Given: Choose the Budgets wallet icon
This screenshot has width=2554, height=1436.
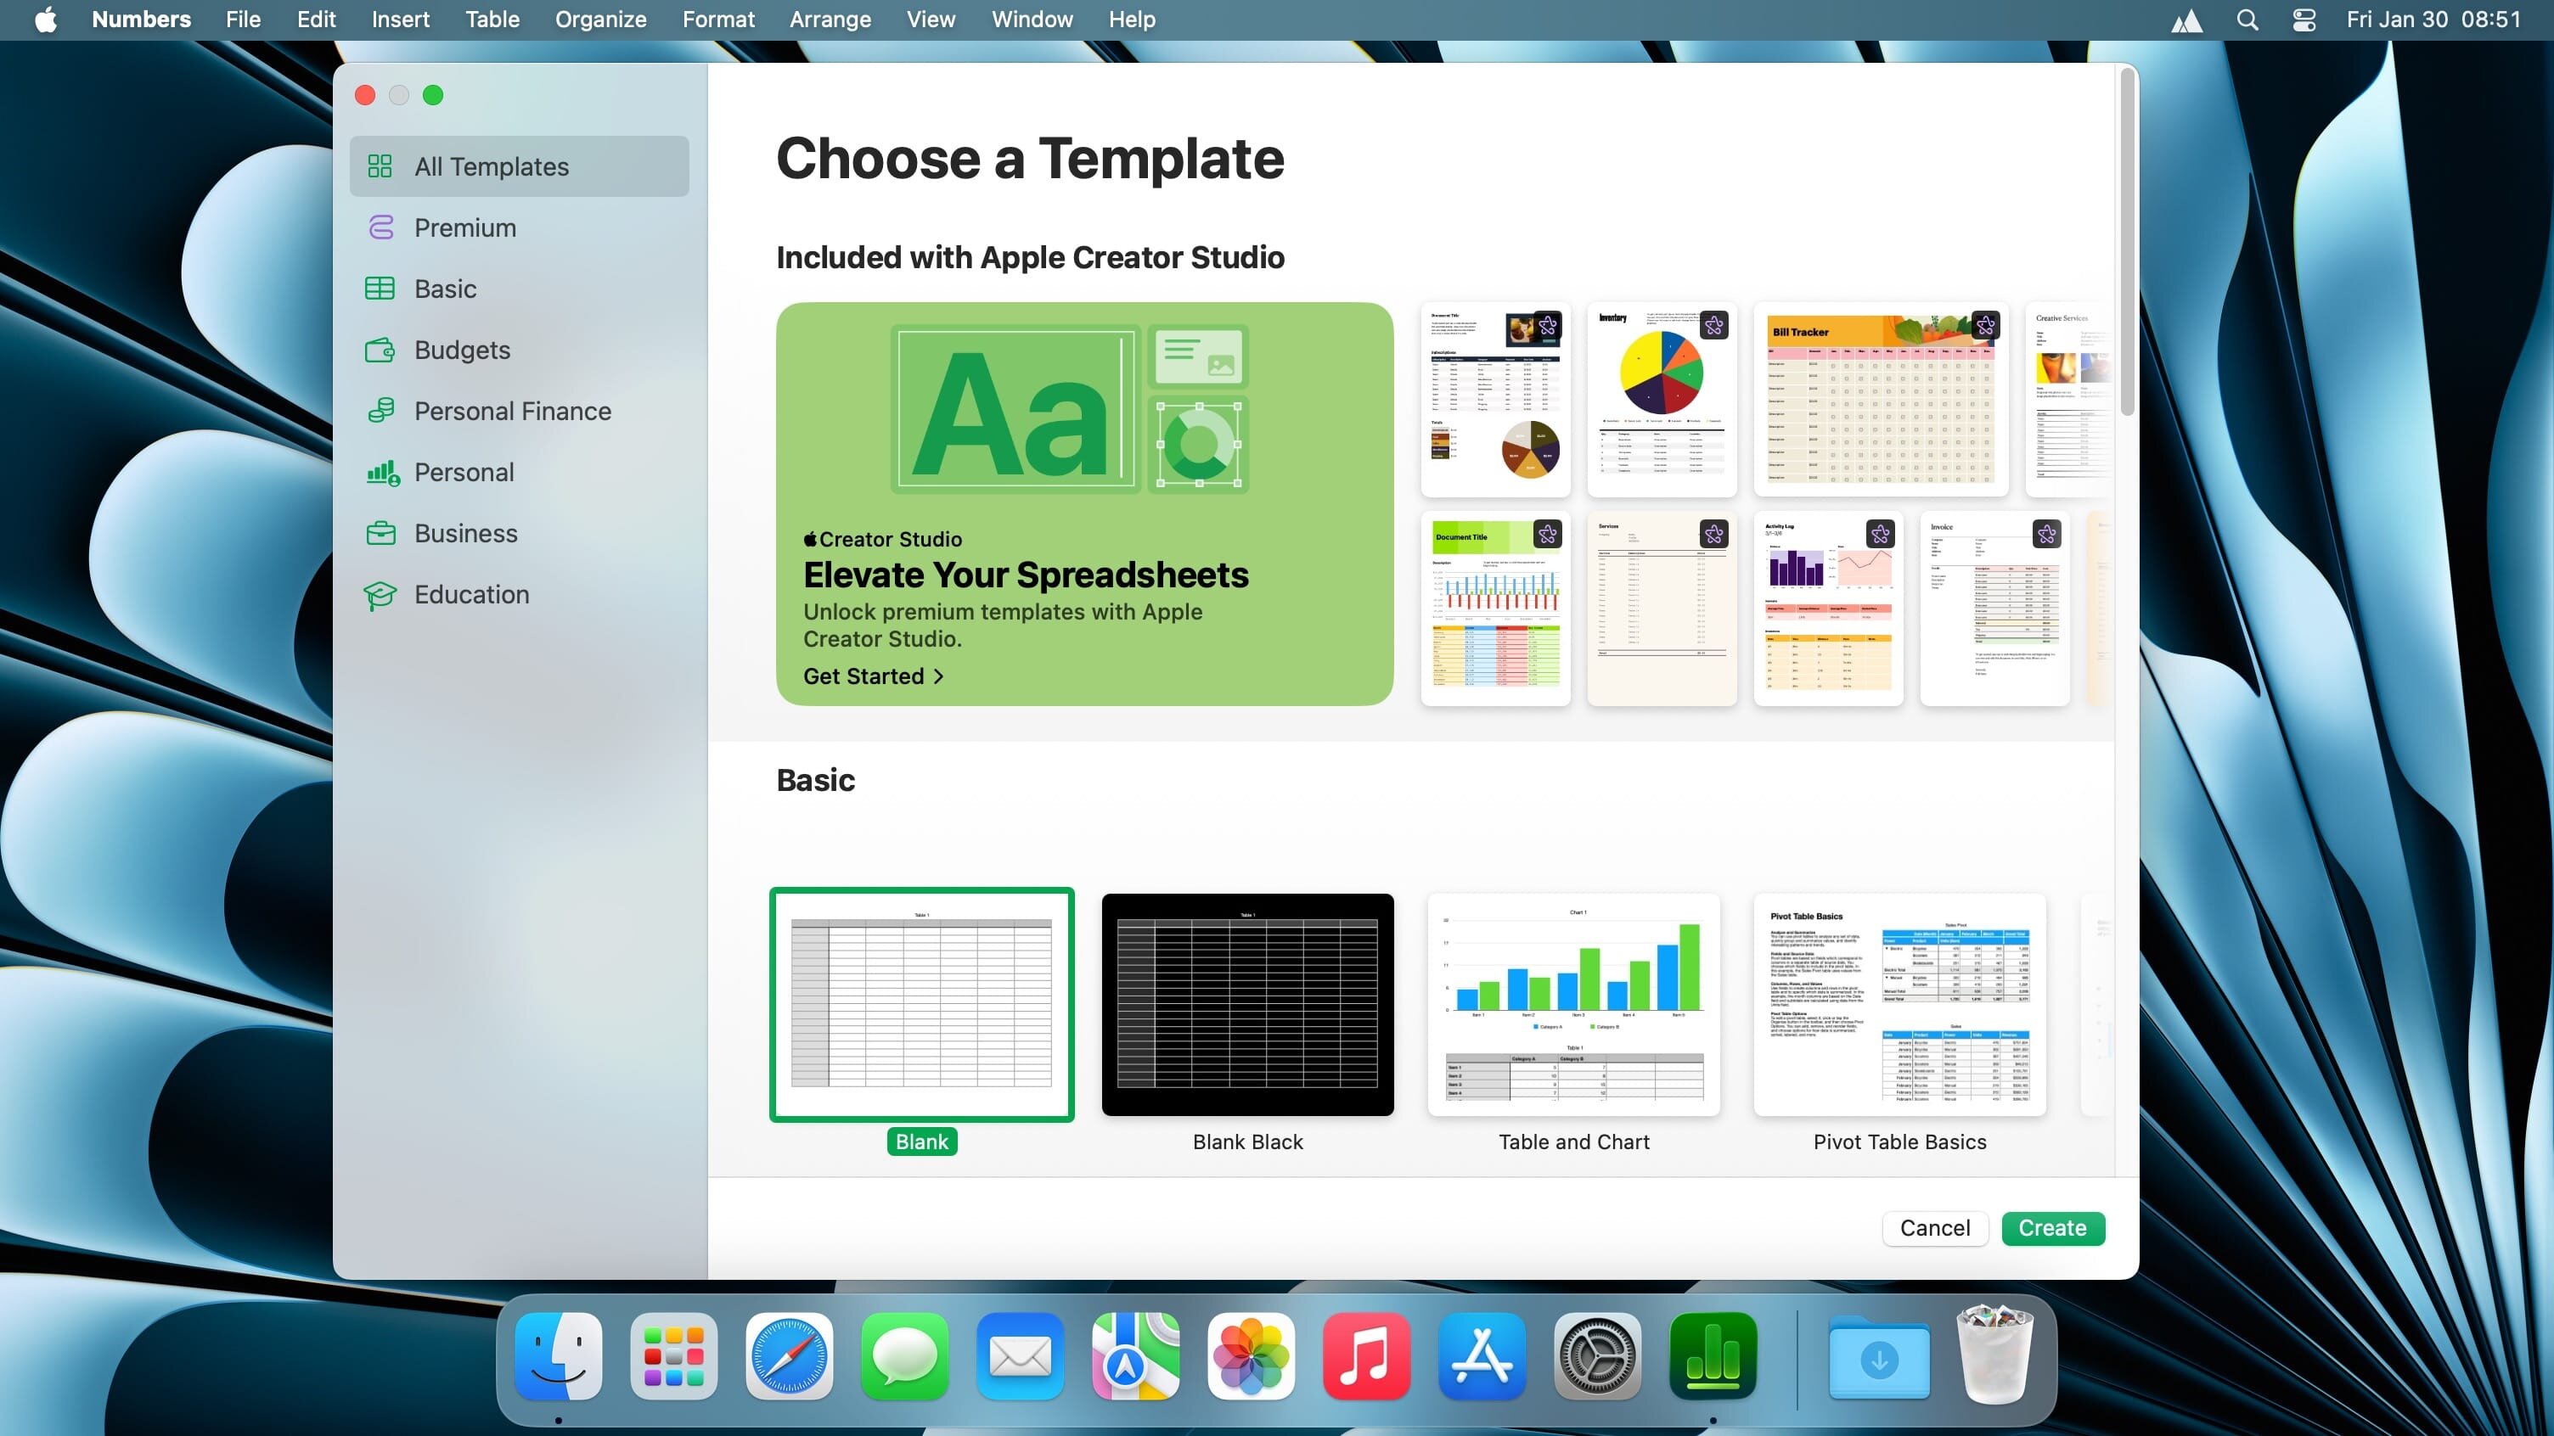Looking at the screenshot, I should point(380,350).
